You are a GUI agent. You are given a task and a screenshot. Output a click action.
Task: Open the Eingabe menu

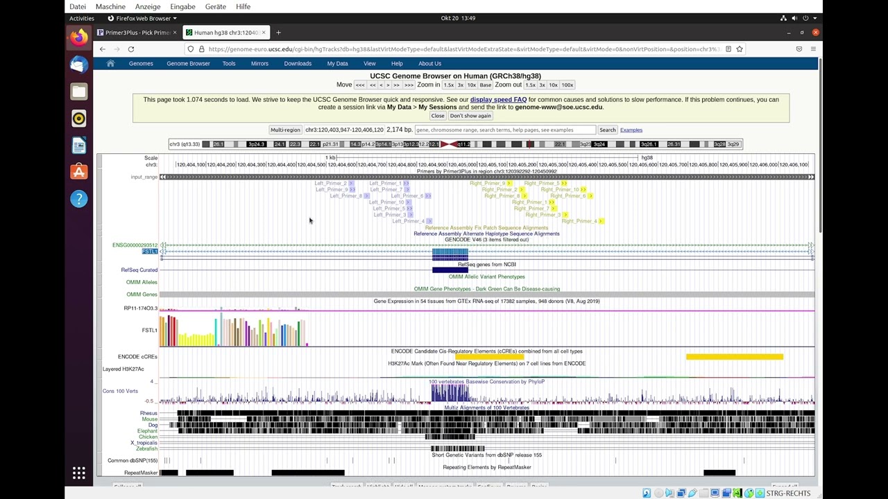[x=183, y=6]
